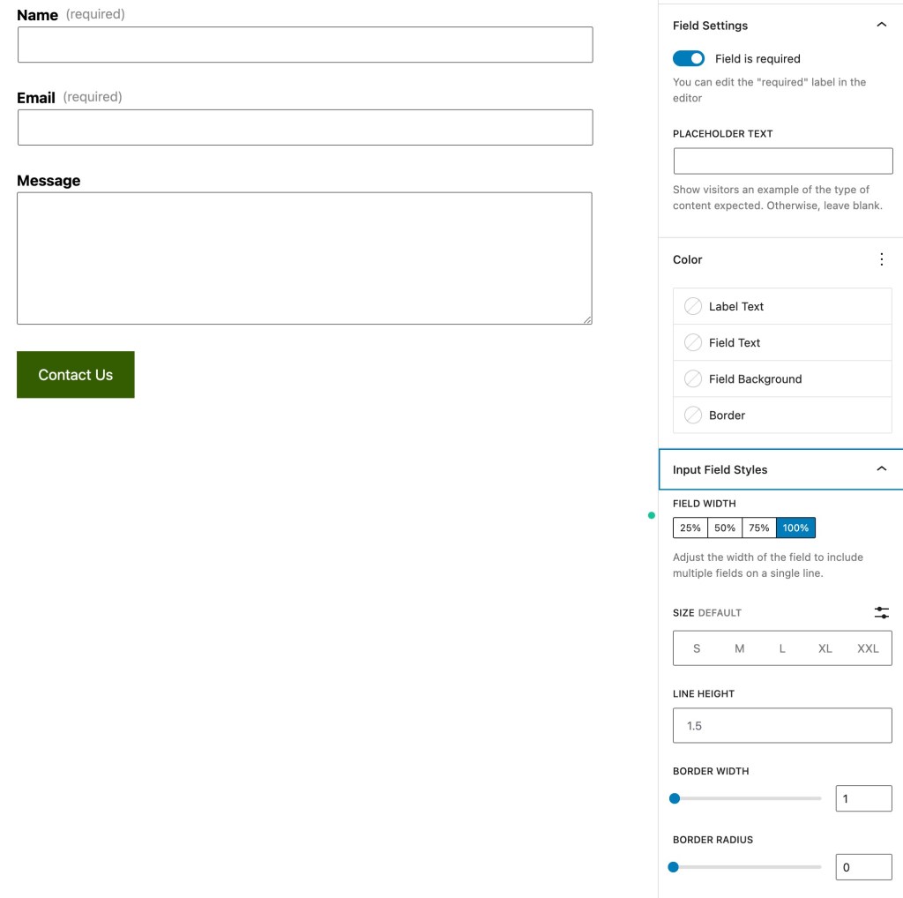Collapse the Field Settings panel
903x898 pixels.
881,26
